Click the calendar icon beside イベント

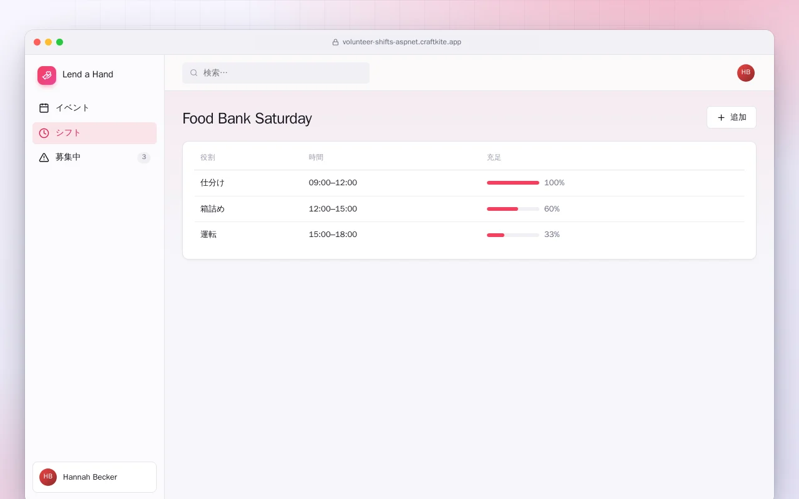tap(44, 108)
